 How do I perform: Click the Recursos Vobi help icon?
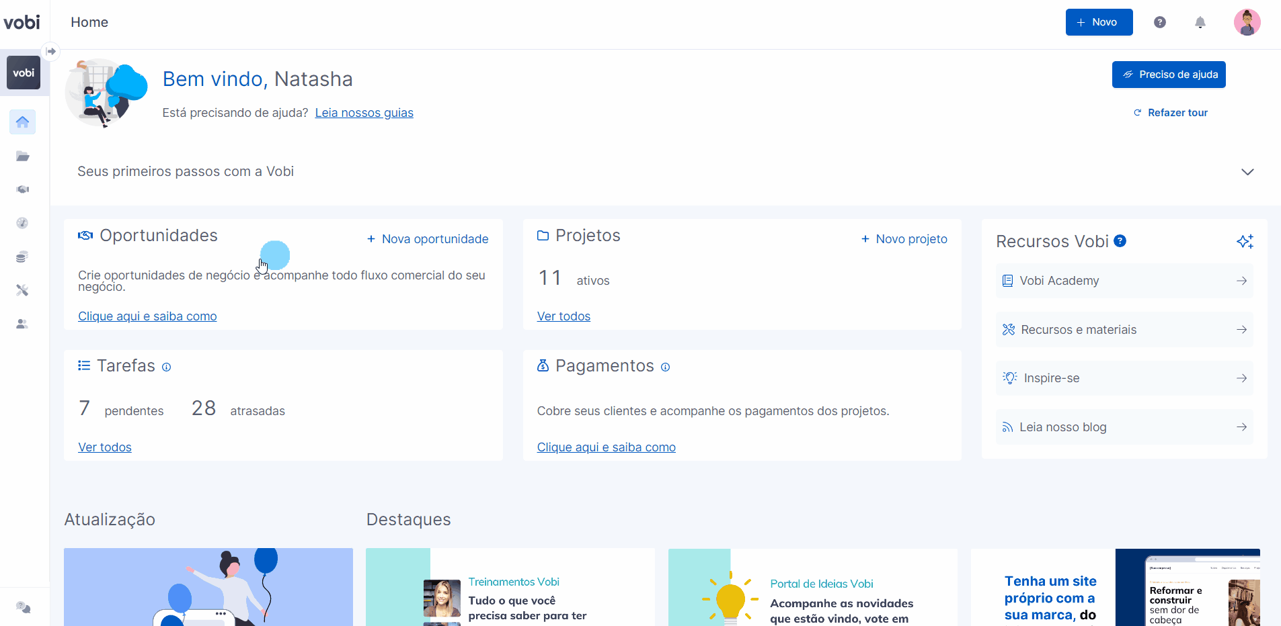click(x=1120, y=241)
